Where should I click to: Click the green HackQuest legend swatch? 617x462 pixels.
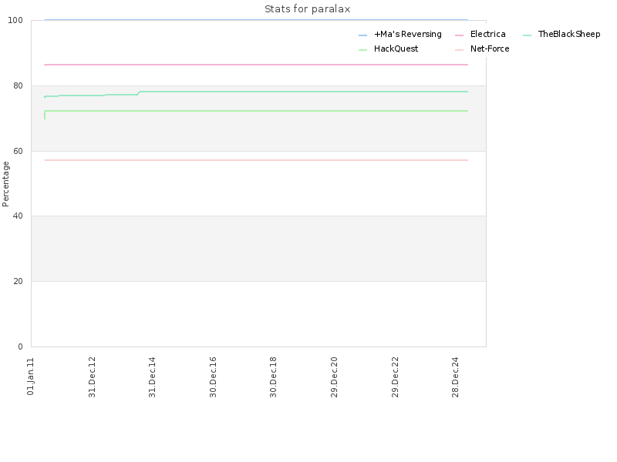tap(362, 50)
